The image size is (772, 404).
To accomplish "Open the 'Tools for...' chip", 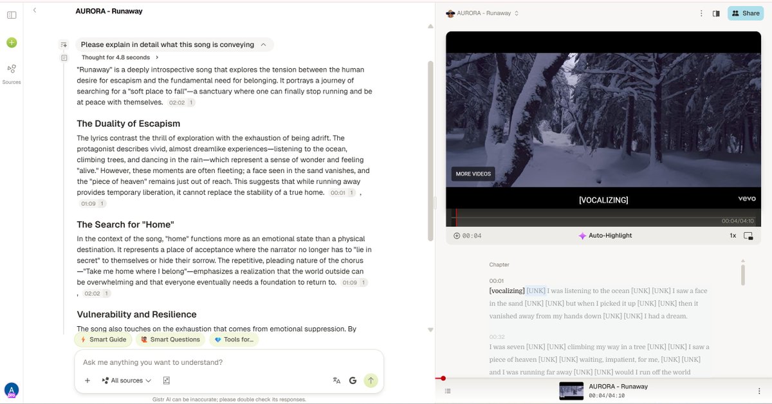I will 234,340.
